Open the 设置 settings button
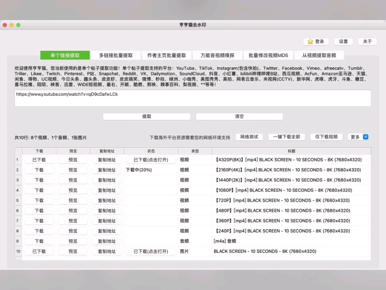This screenshot has height=290, width=386. coord(343,41)
